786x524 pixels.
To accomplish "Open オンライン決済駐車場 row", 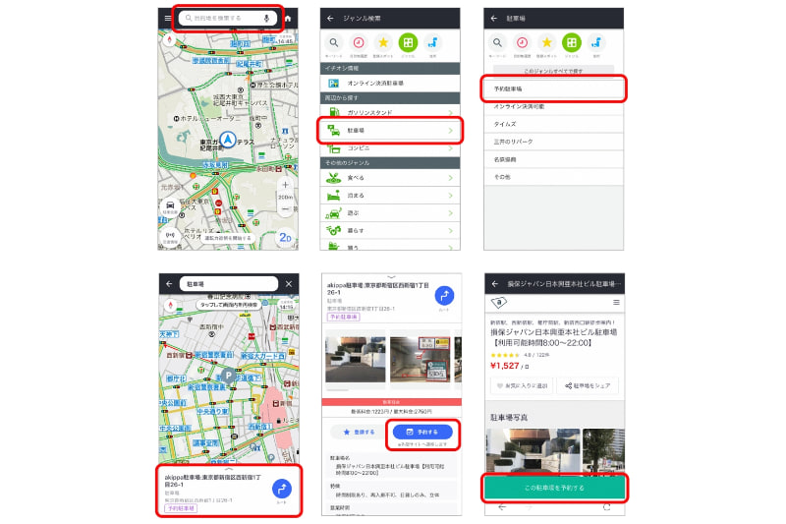I will coord(390,84).
